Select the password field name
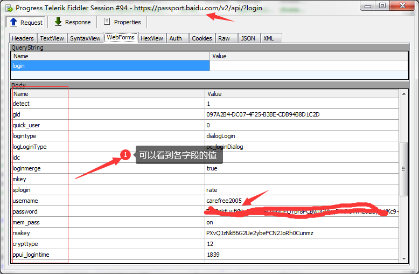 click(x=25, y=211)
